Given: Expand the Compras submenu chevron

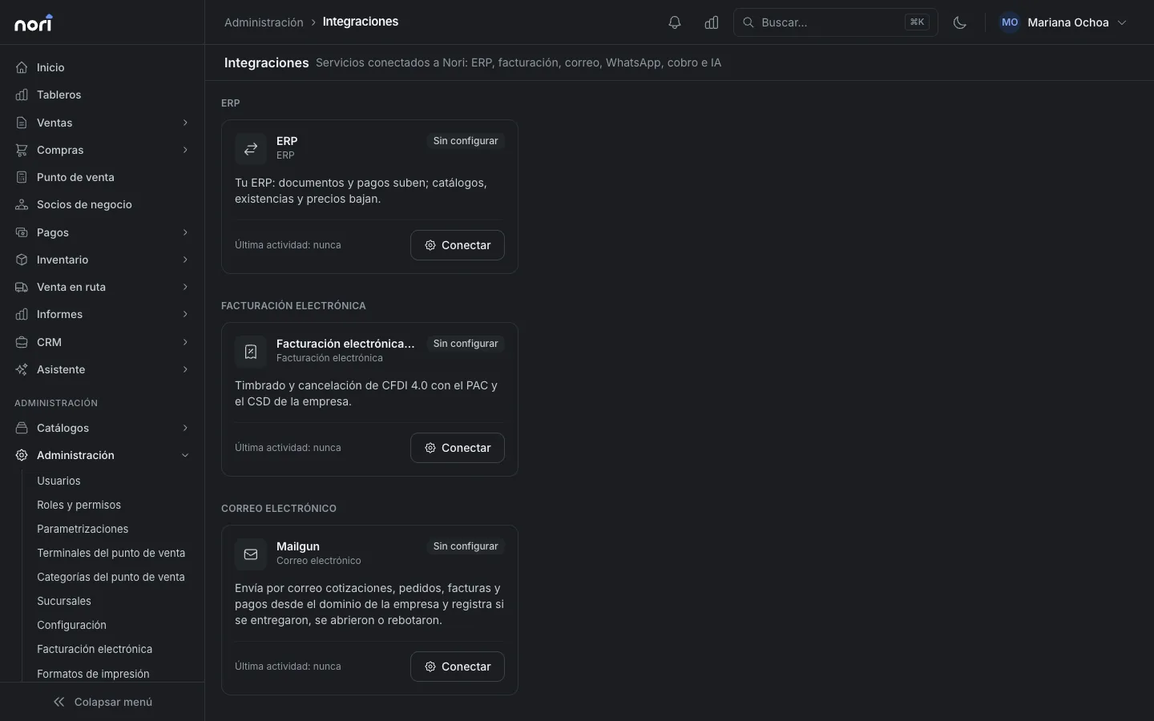Looking at the screenshot, I should [x=185, y=150].
